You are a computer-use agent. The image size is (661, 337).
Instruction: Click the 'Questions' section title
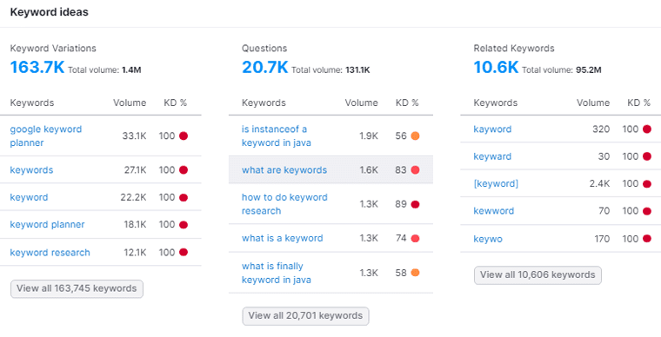click(264, 49)
